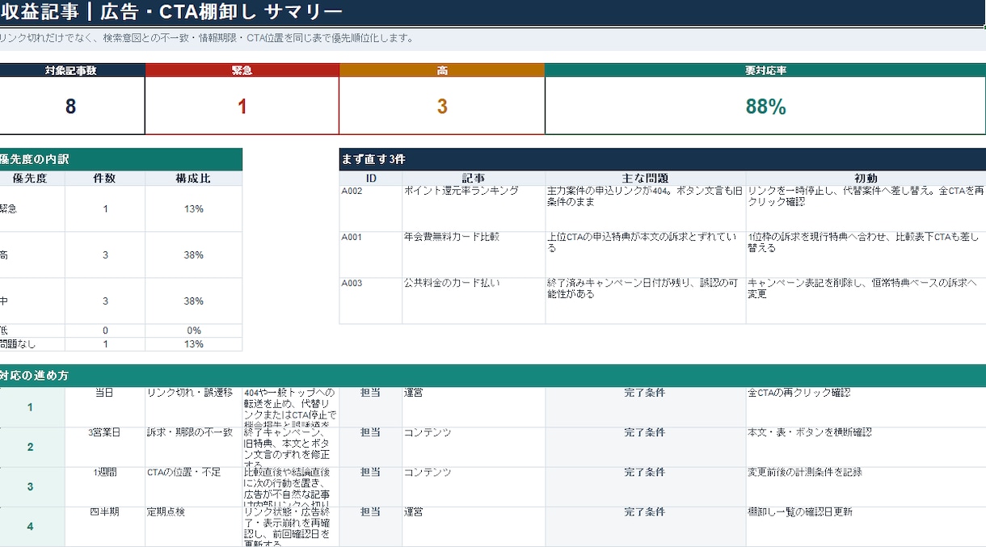Click the '優先度' column header
This screenshot has width=986, height=547.
coord(32,179)
